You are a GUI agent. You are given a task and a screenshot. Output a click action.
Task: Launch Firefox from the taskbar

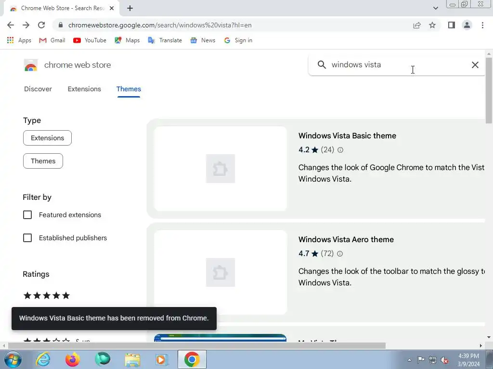click(x=72, y=359)
